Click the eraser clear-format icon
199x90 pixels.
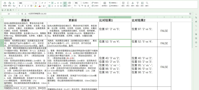click(x=44, y=6)
